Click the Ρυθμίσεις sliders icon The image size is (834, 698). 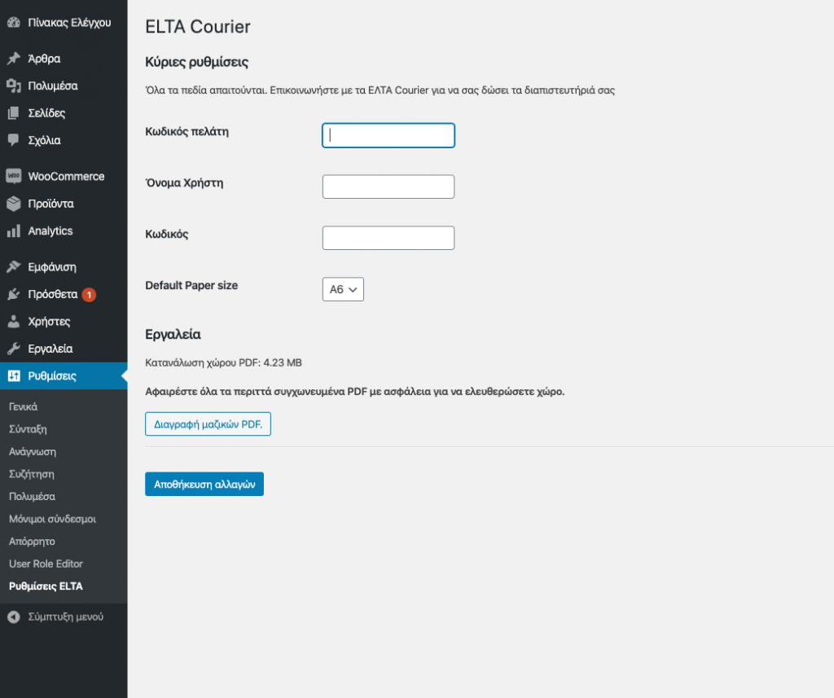[x=14, y=376]
